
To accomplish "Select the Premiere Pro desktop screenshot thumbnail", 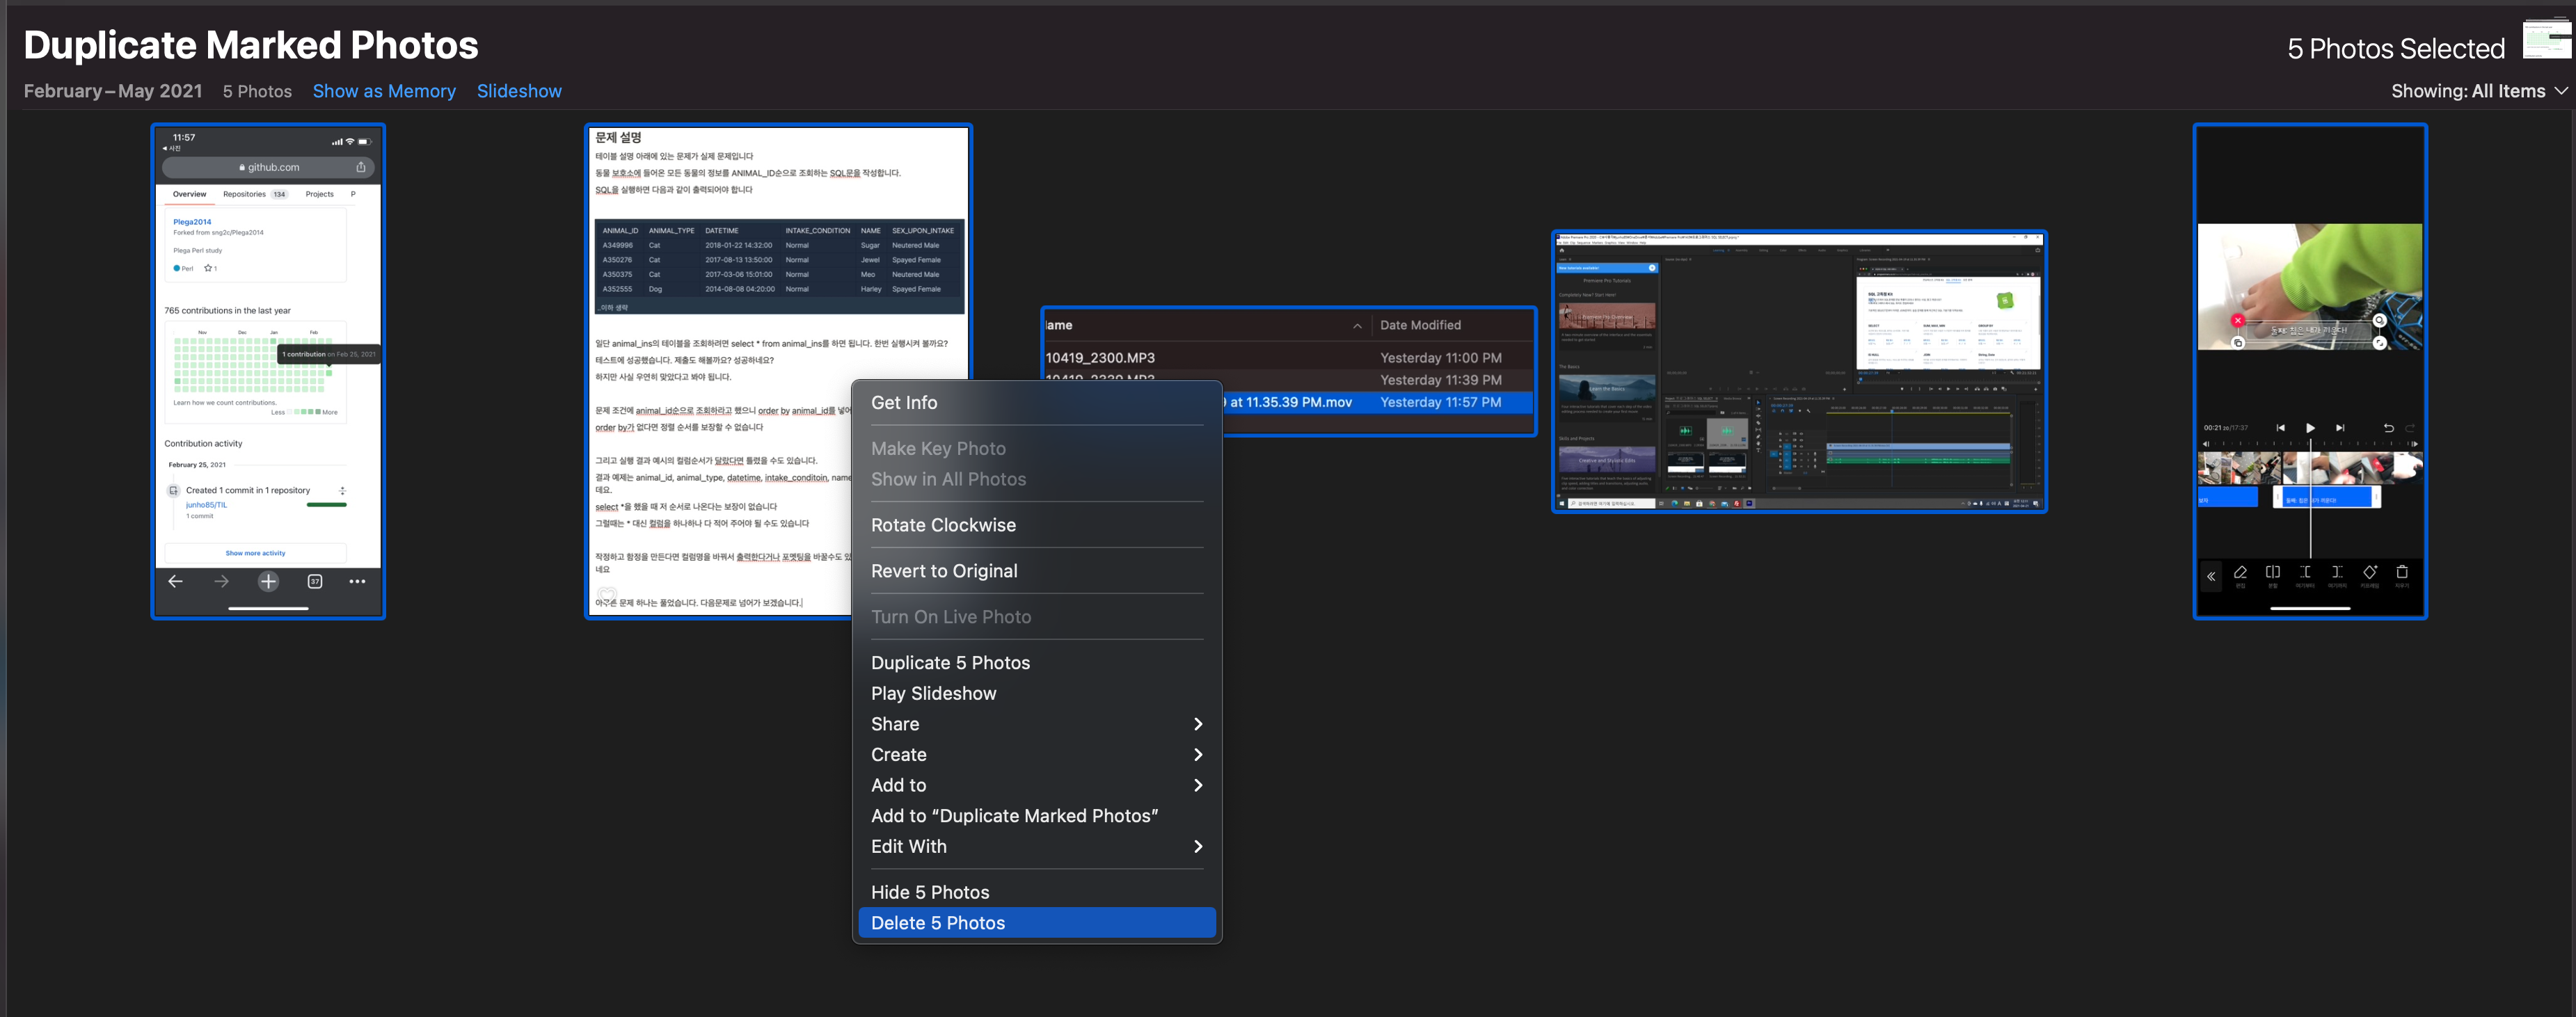I will coord(1798,371).
